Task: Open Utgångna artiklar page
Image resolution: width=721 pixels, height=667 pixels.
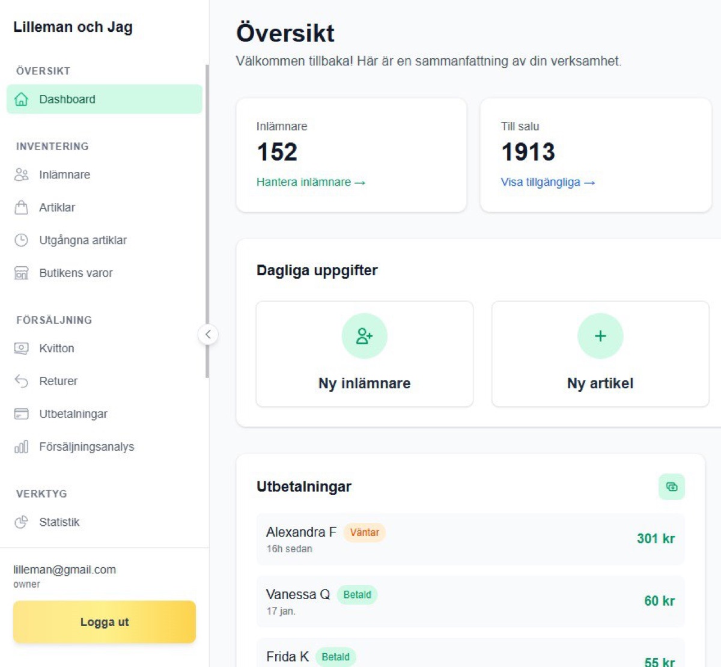Action: coord(105,240)
